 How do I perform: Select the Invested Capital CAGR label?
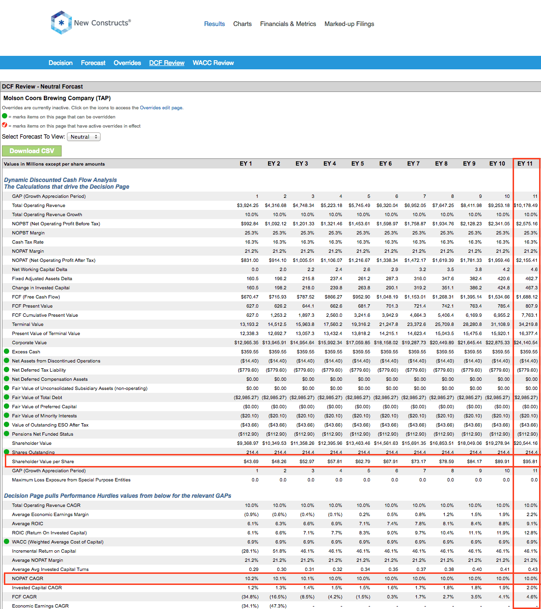click(x=37, y=587)
